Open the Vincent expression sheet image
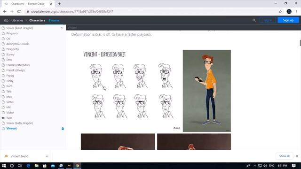This screenshot has width=301, height=169. pos(131,91)
